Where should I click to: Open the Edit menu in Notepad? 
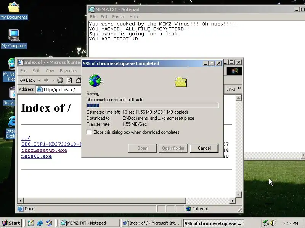(x=104, y=17)
